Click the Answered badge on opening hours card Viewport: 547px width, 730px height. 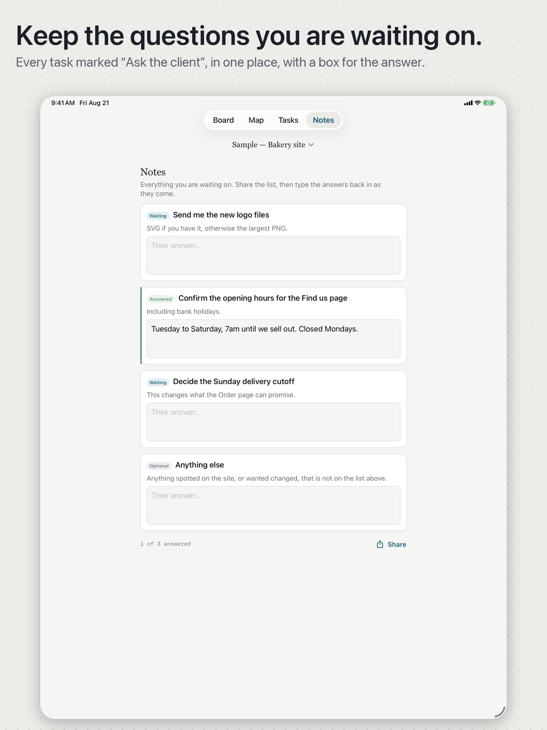click(x=160, y=299)
